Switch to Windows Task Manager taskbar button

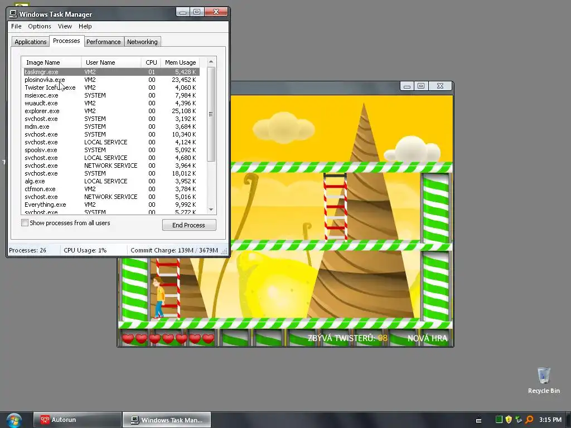pyautogui.click(x=167, y=420)
